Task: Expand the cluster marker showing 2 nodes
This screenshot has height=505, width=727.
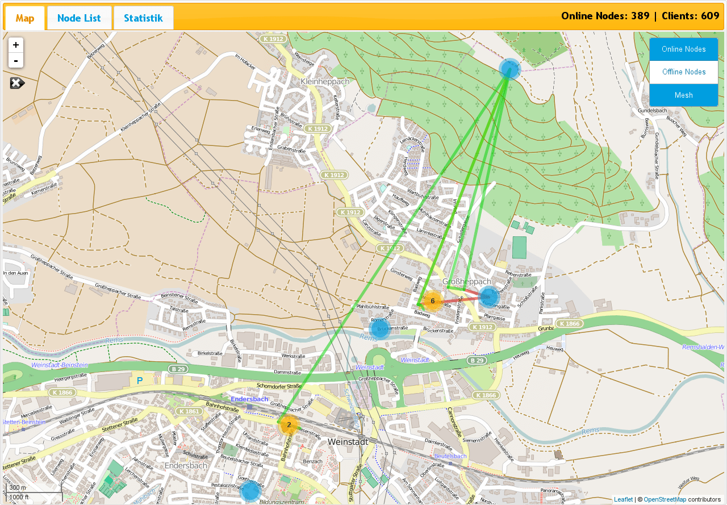Action: pyautogui.click(x=289, y=424)
